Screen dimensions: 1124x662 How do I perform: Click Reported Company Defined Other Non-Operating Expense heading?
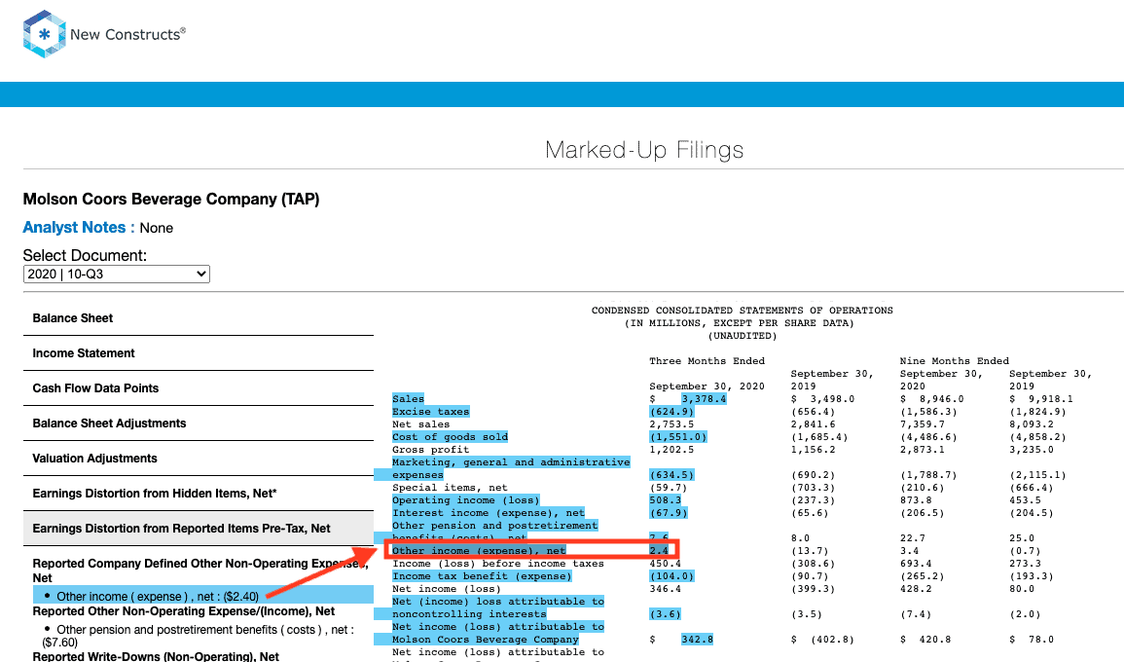pyautogui.click(x=200, y=570)
